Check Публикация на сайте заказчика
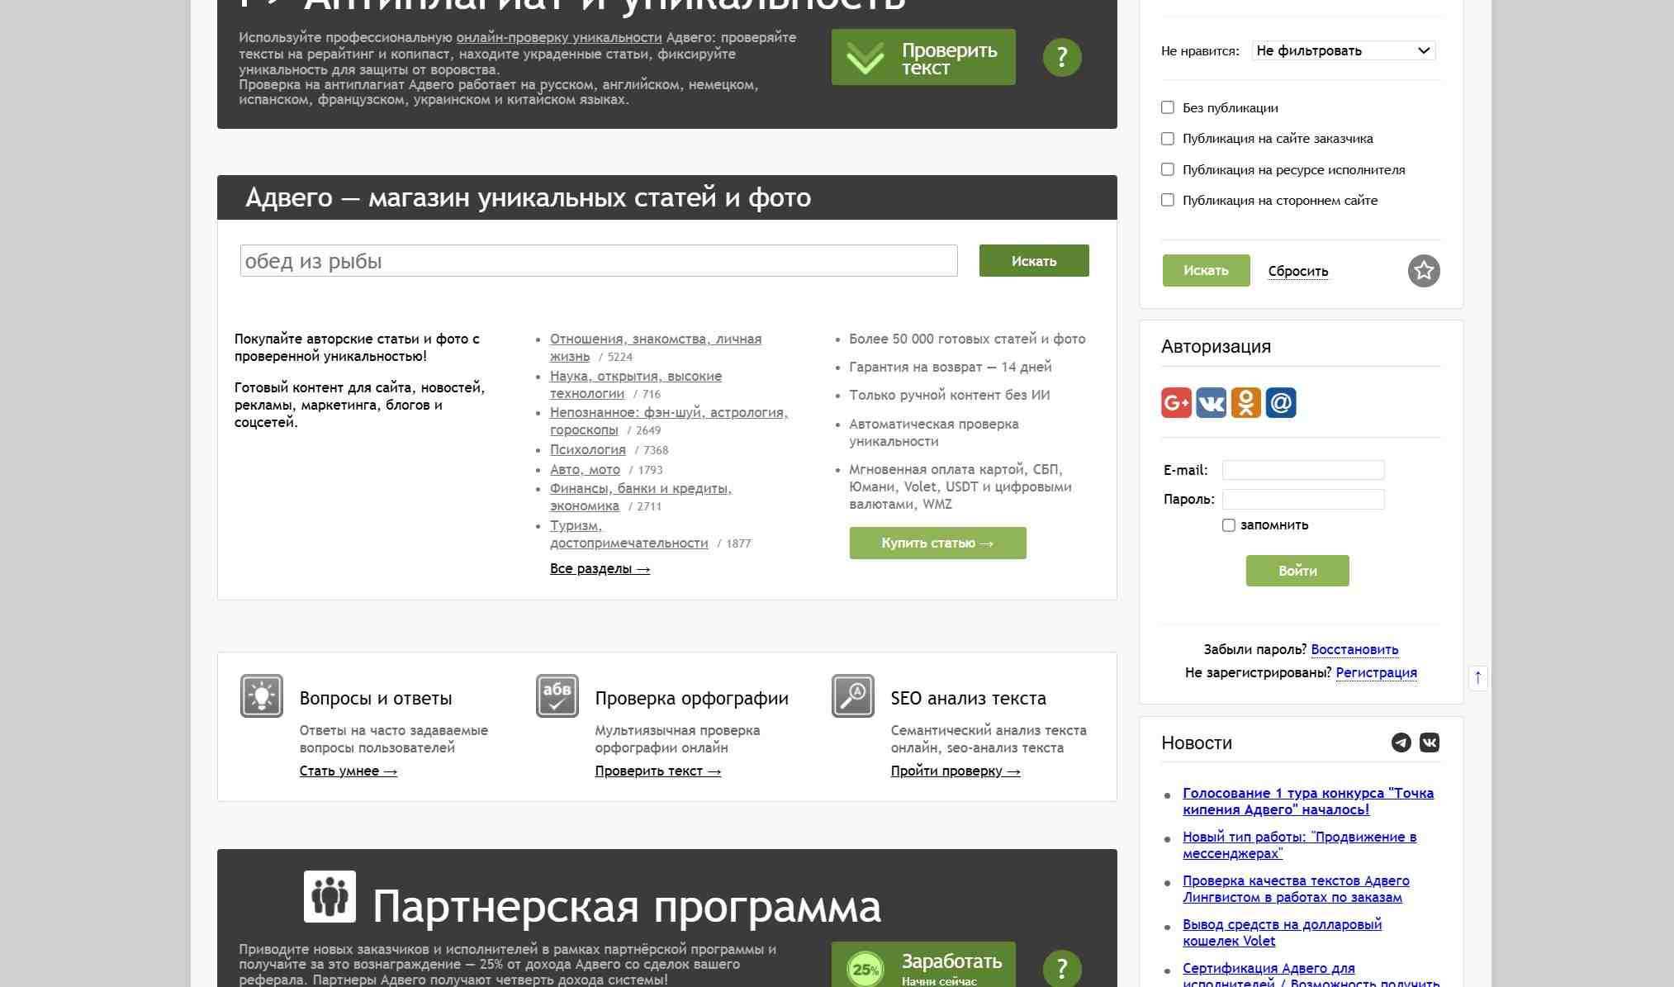This screenshot has width=1674, height=987. click(1167, 139)
